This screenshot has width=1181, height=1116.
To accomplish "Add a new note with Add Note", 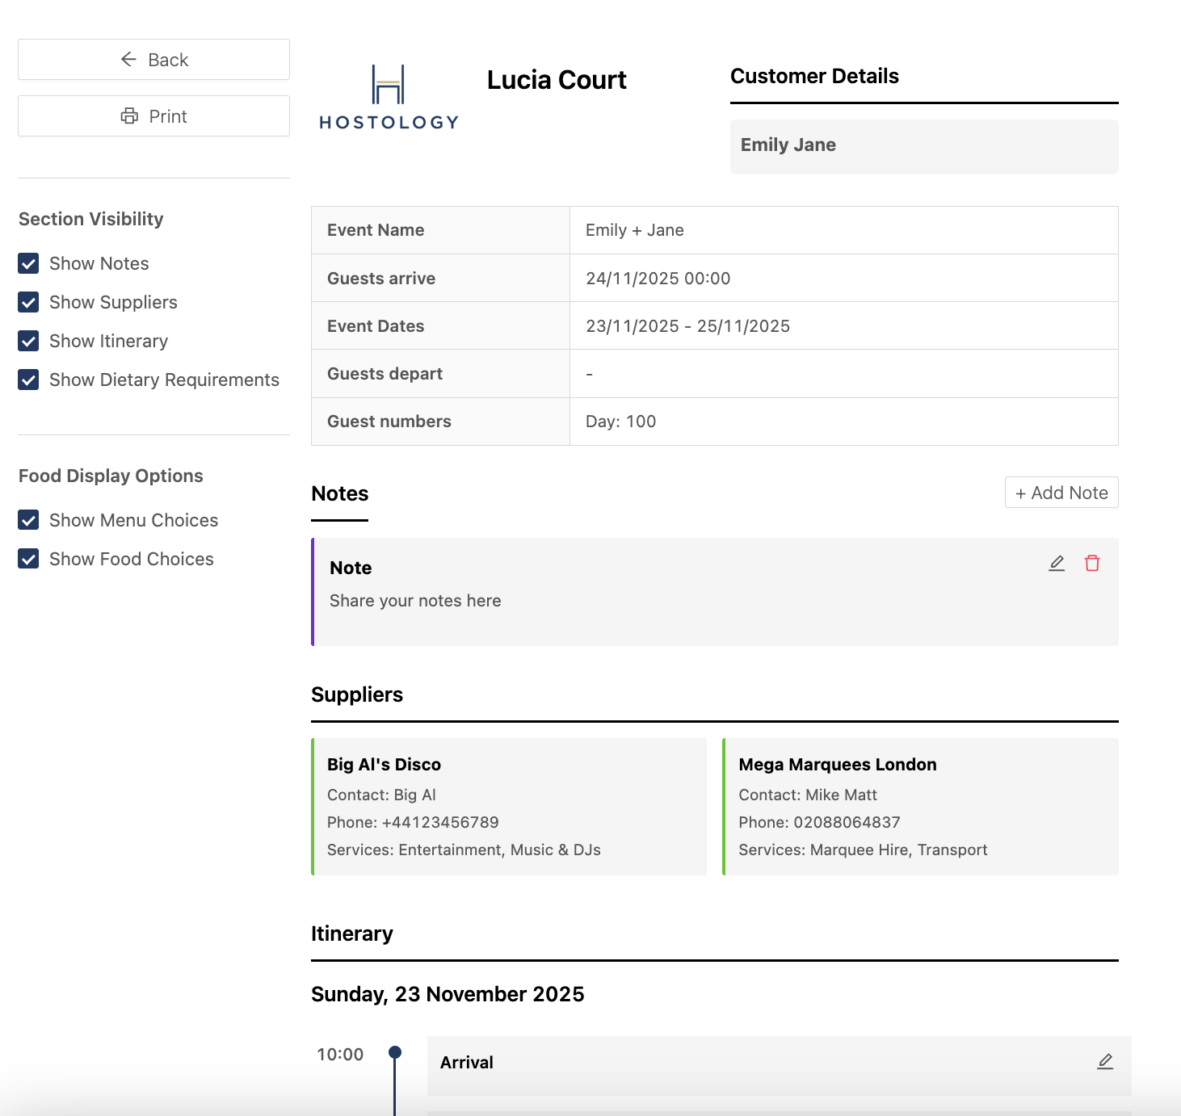I will coord(1061,493).
